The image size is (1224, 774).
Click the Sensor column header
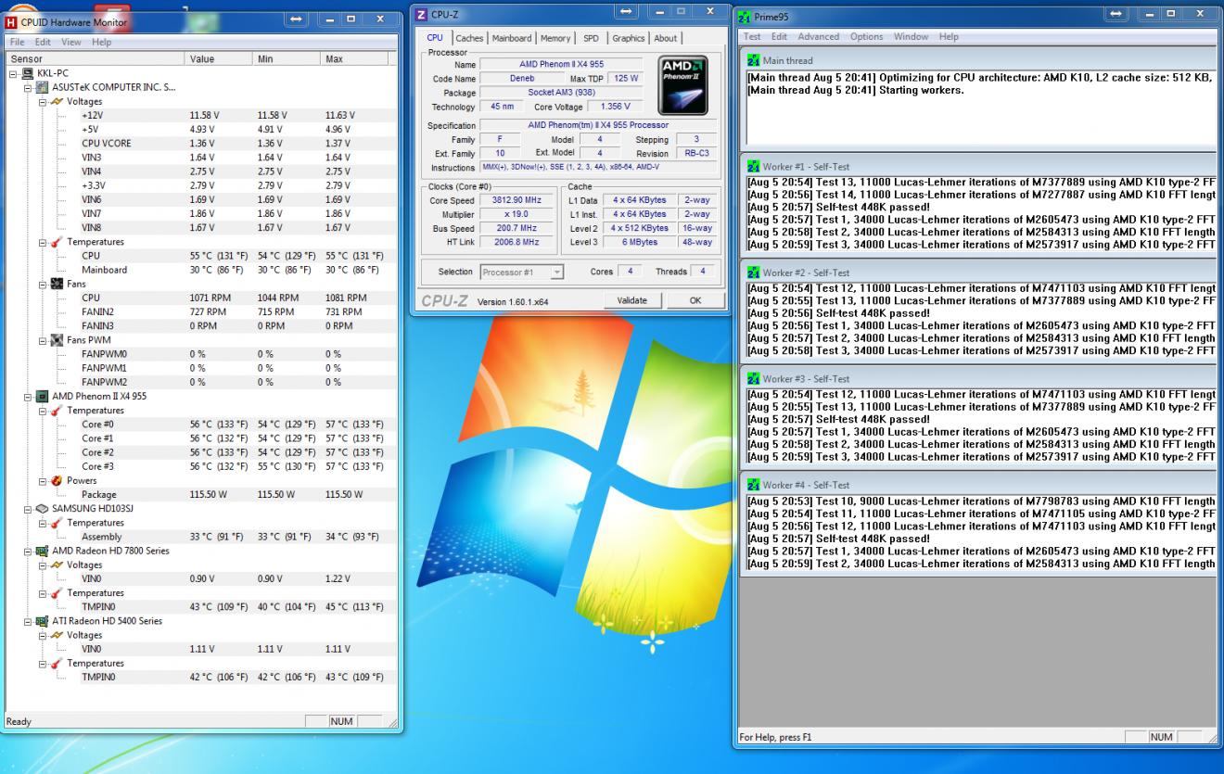point(95,58)
